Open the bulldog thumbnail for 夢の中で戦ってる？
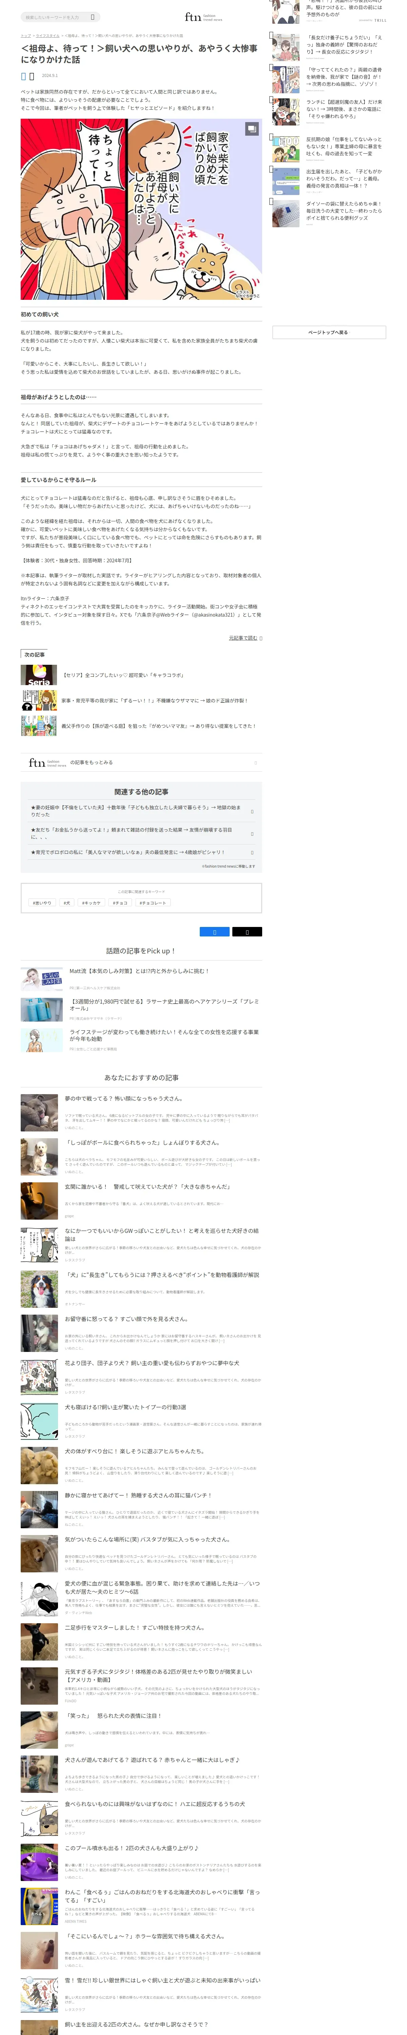This screenshot has width=407, height=2035. [x=40, y=1112]
